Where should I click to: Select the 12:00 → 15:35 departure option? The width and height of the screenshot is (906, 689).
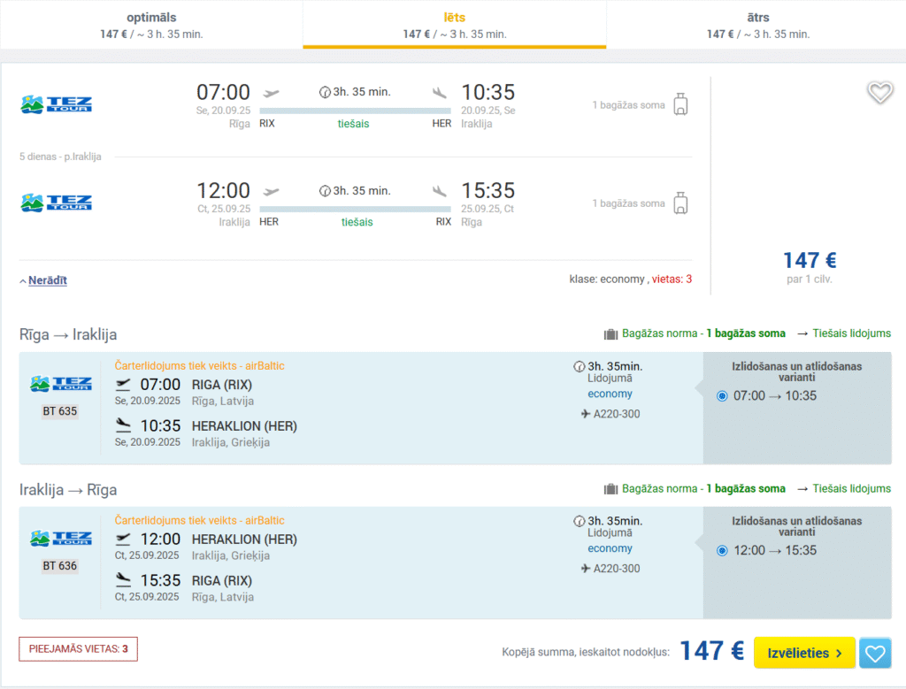[x=722, y=551]
